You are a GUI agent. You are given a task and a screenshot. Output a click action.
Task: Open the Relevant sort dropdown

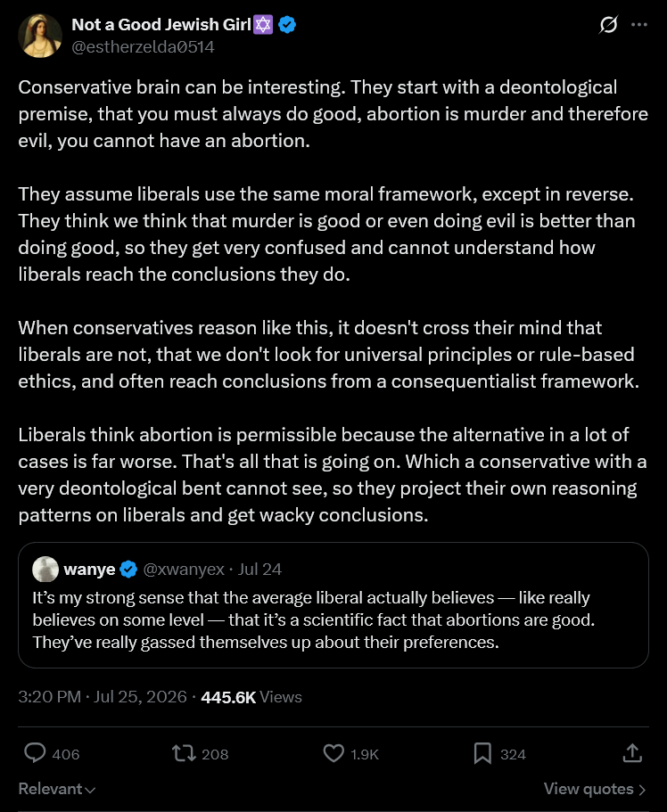(57, 789)
